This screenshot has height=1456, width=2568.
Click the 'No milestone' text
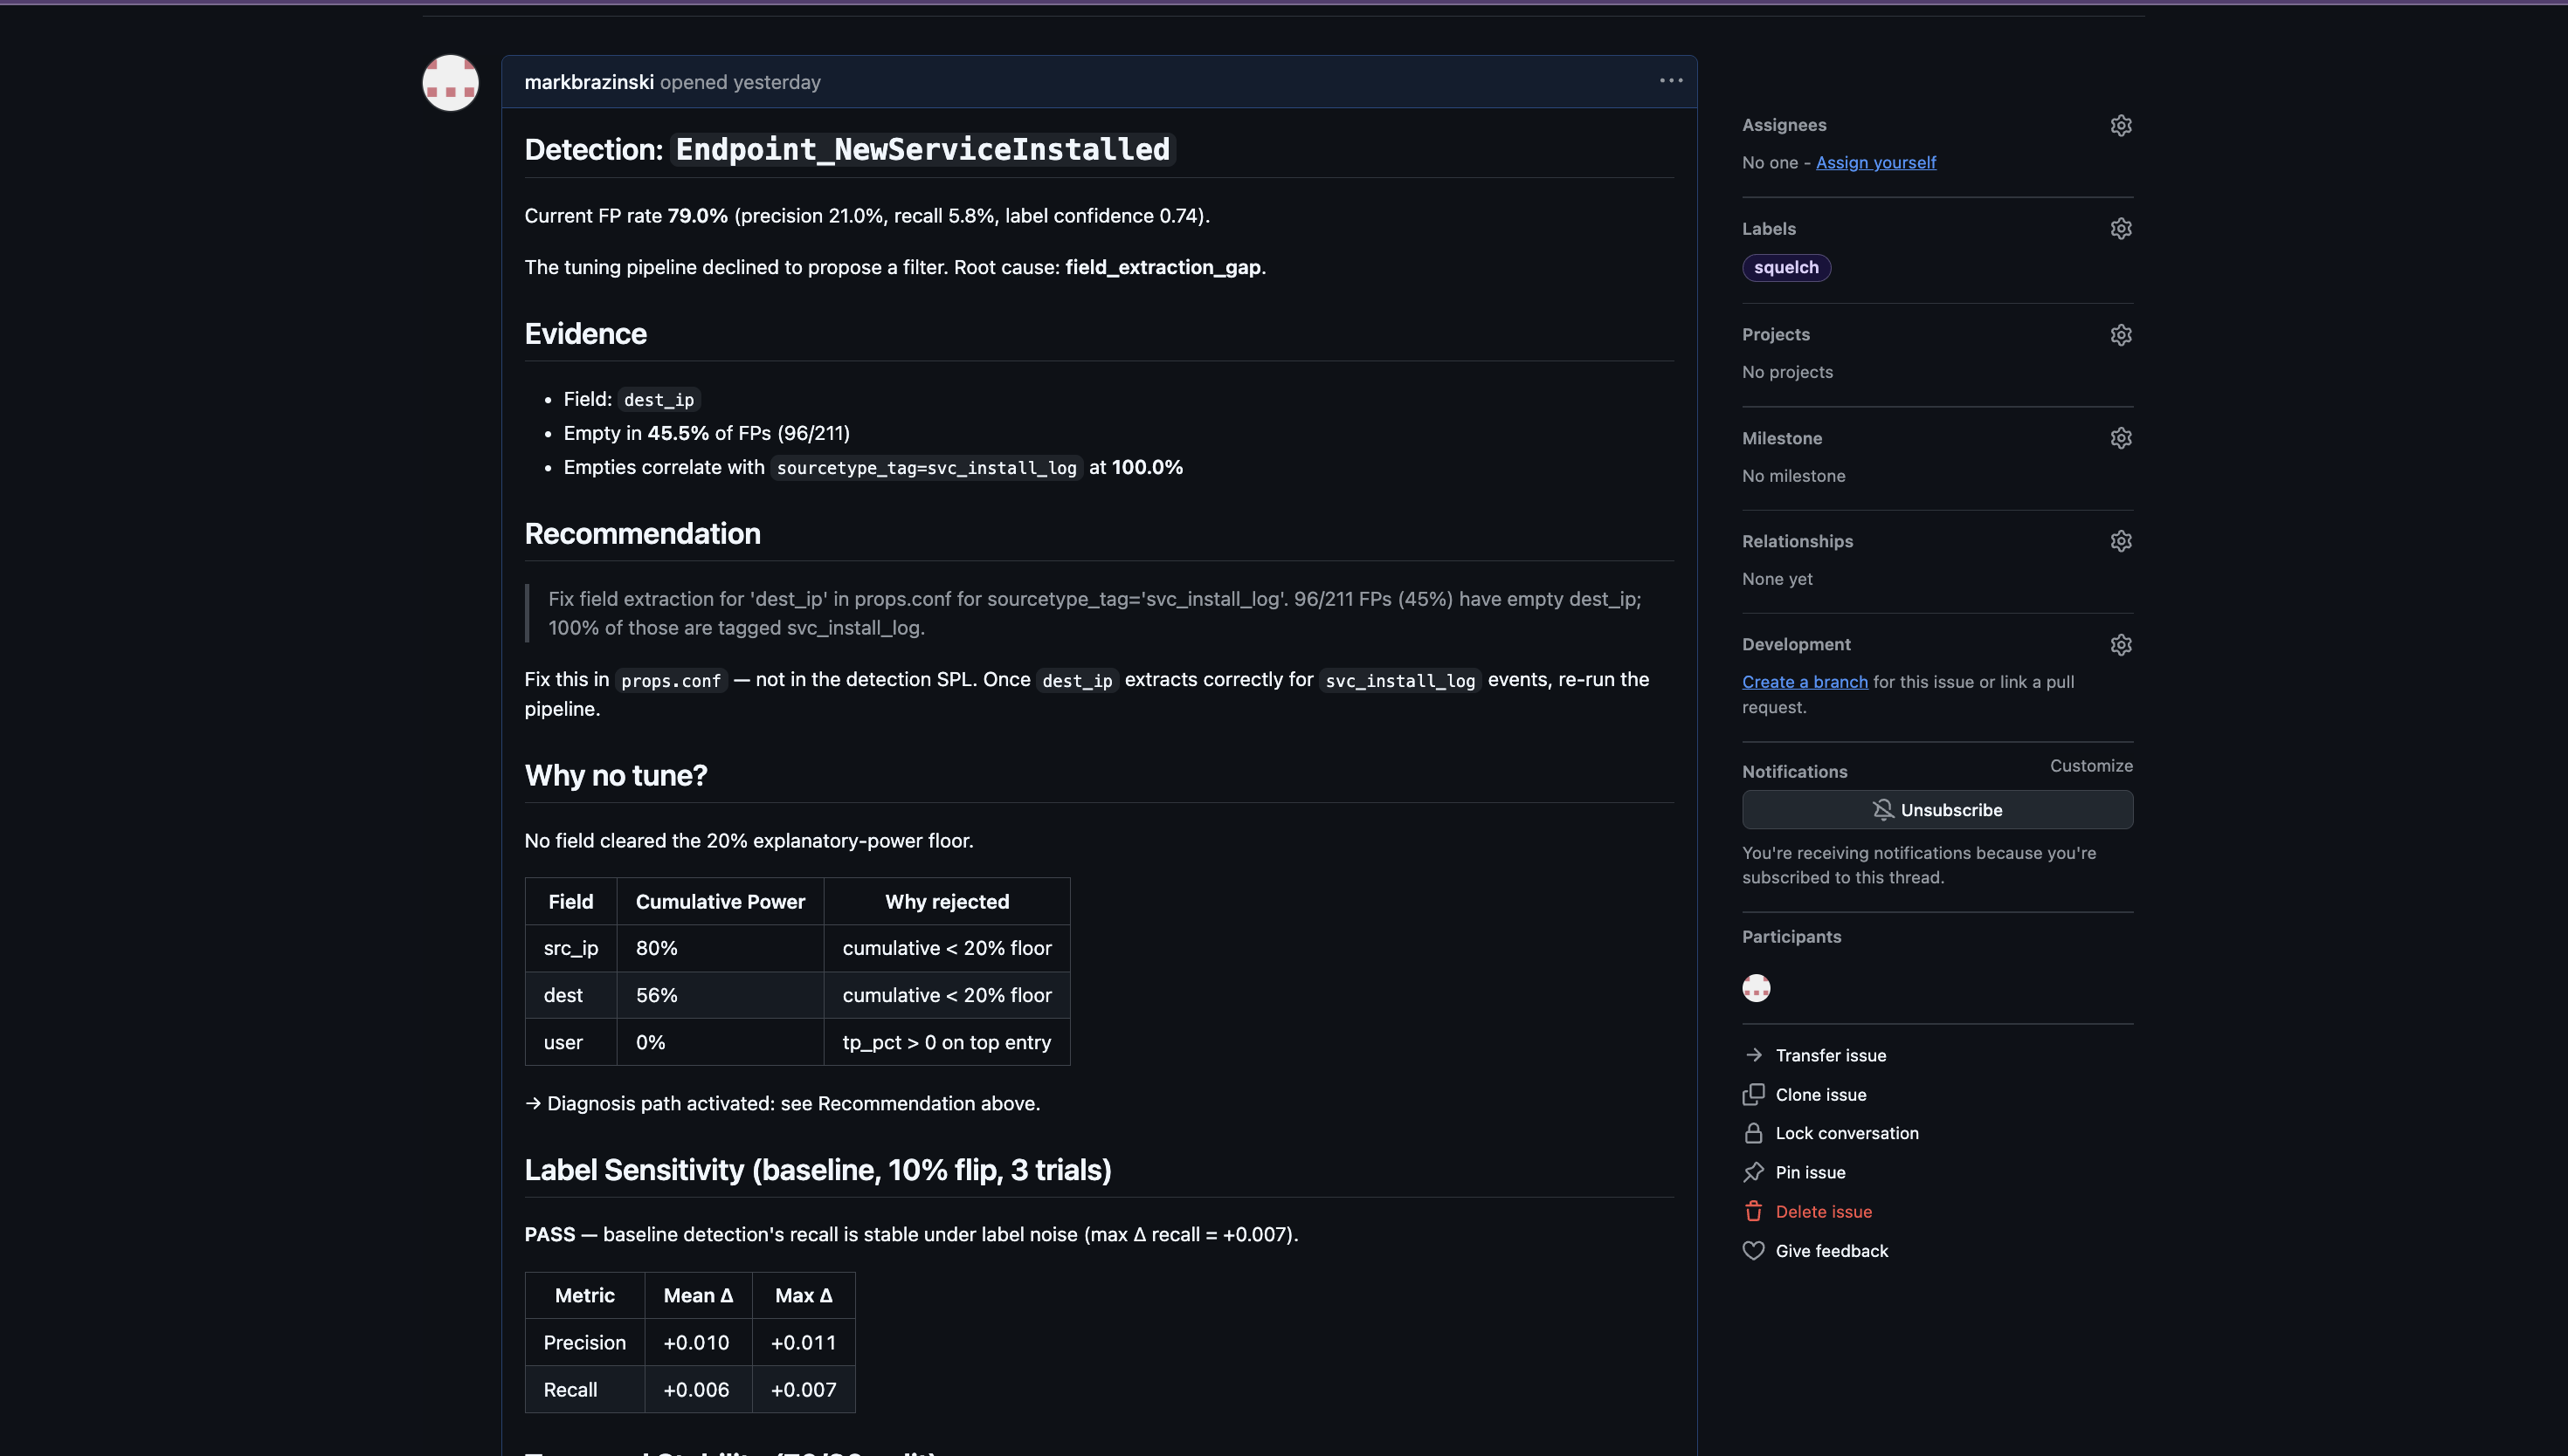[x=1792, y=476]
